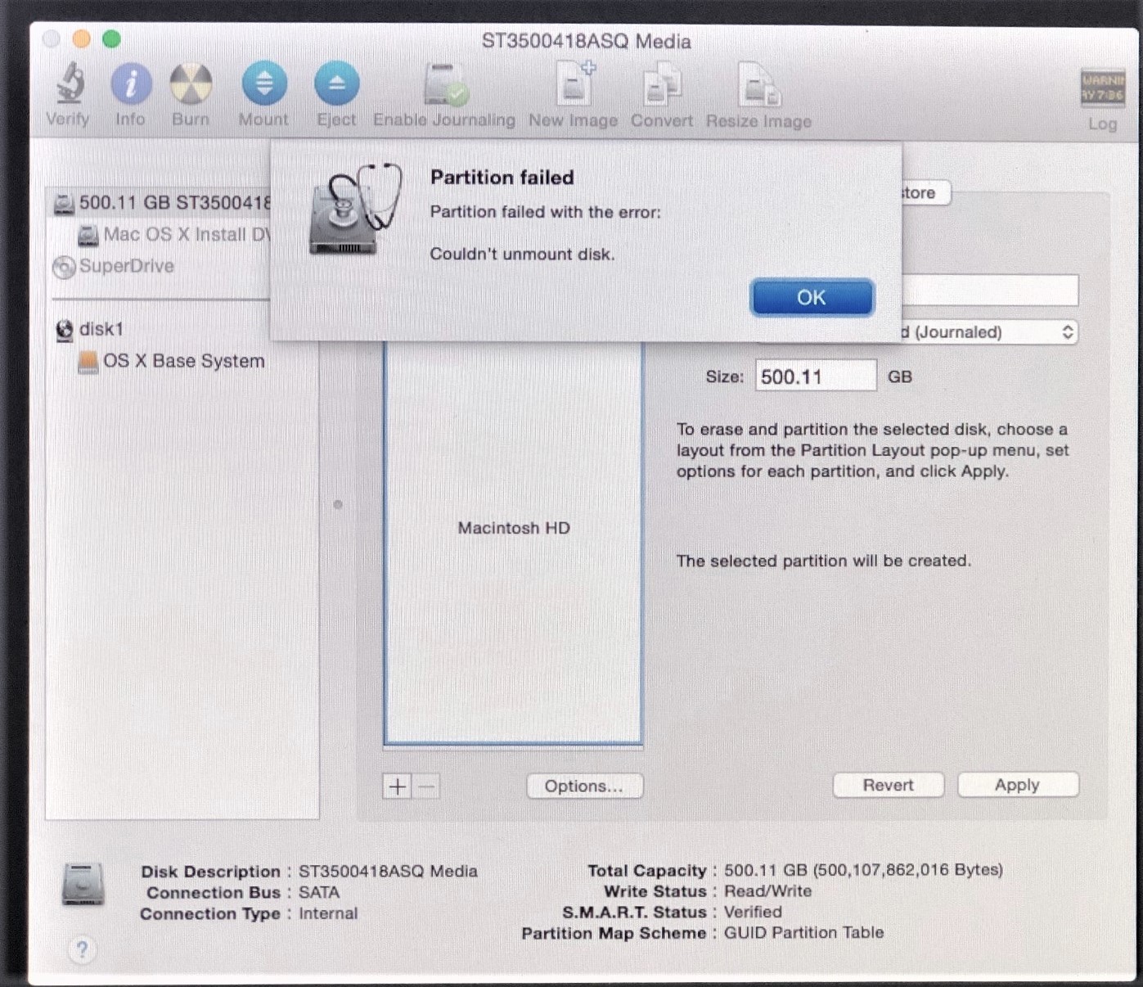Click the Verify microscope icon

pos(70,84)
